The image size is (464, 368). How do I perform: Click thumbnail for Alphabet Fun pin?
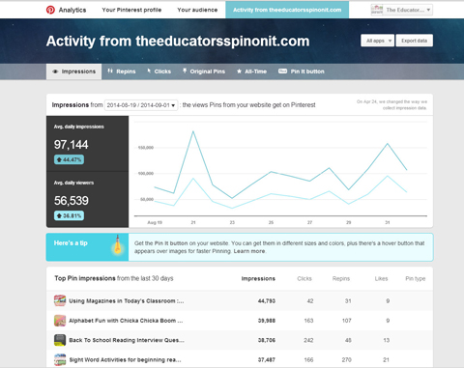click(x=60, y=321)
